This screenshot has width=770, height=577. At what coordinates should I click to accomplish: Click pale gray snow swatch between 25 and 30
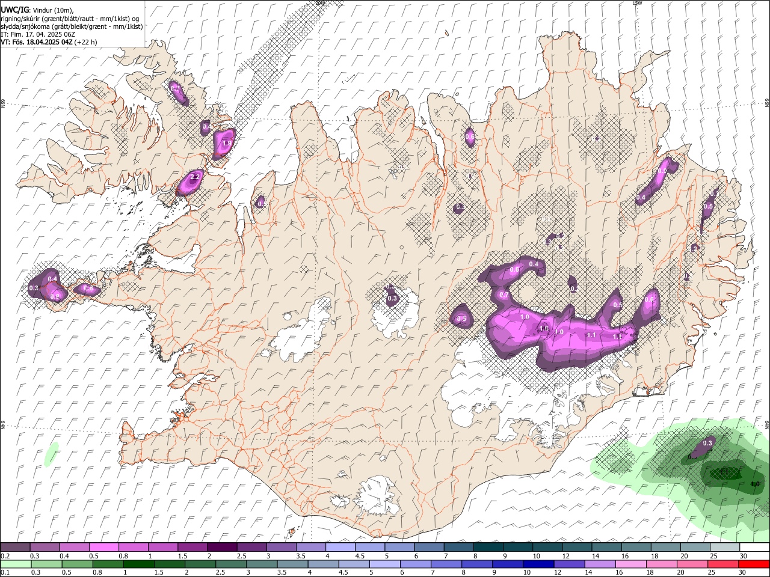click(725, 548)
